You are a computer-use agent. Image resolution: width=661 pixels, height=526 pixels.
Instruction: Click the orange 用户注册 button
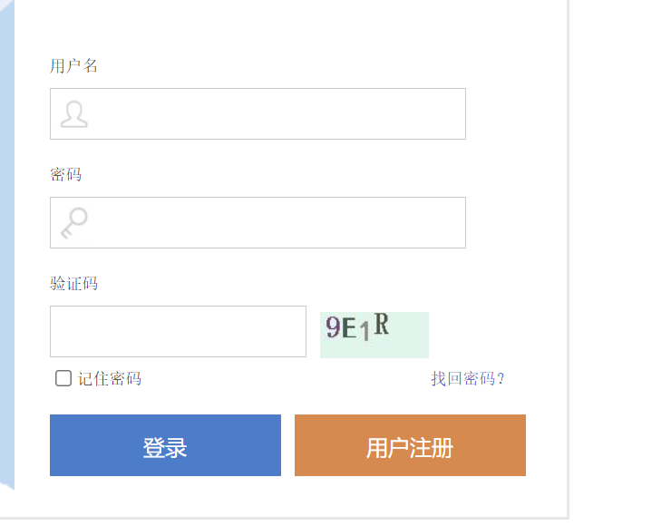point(410,445)
